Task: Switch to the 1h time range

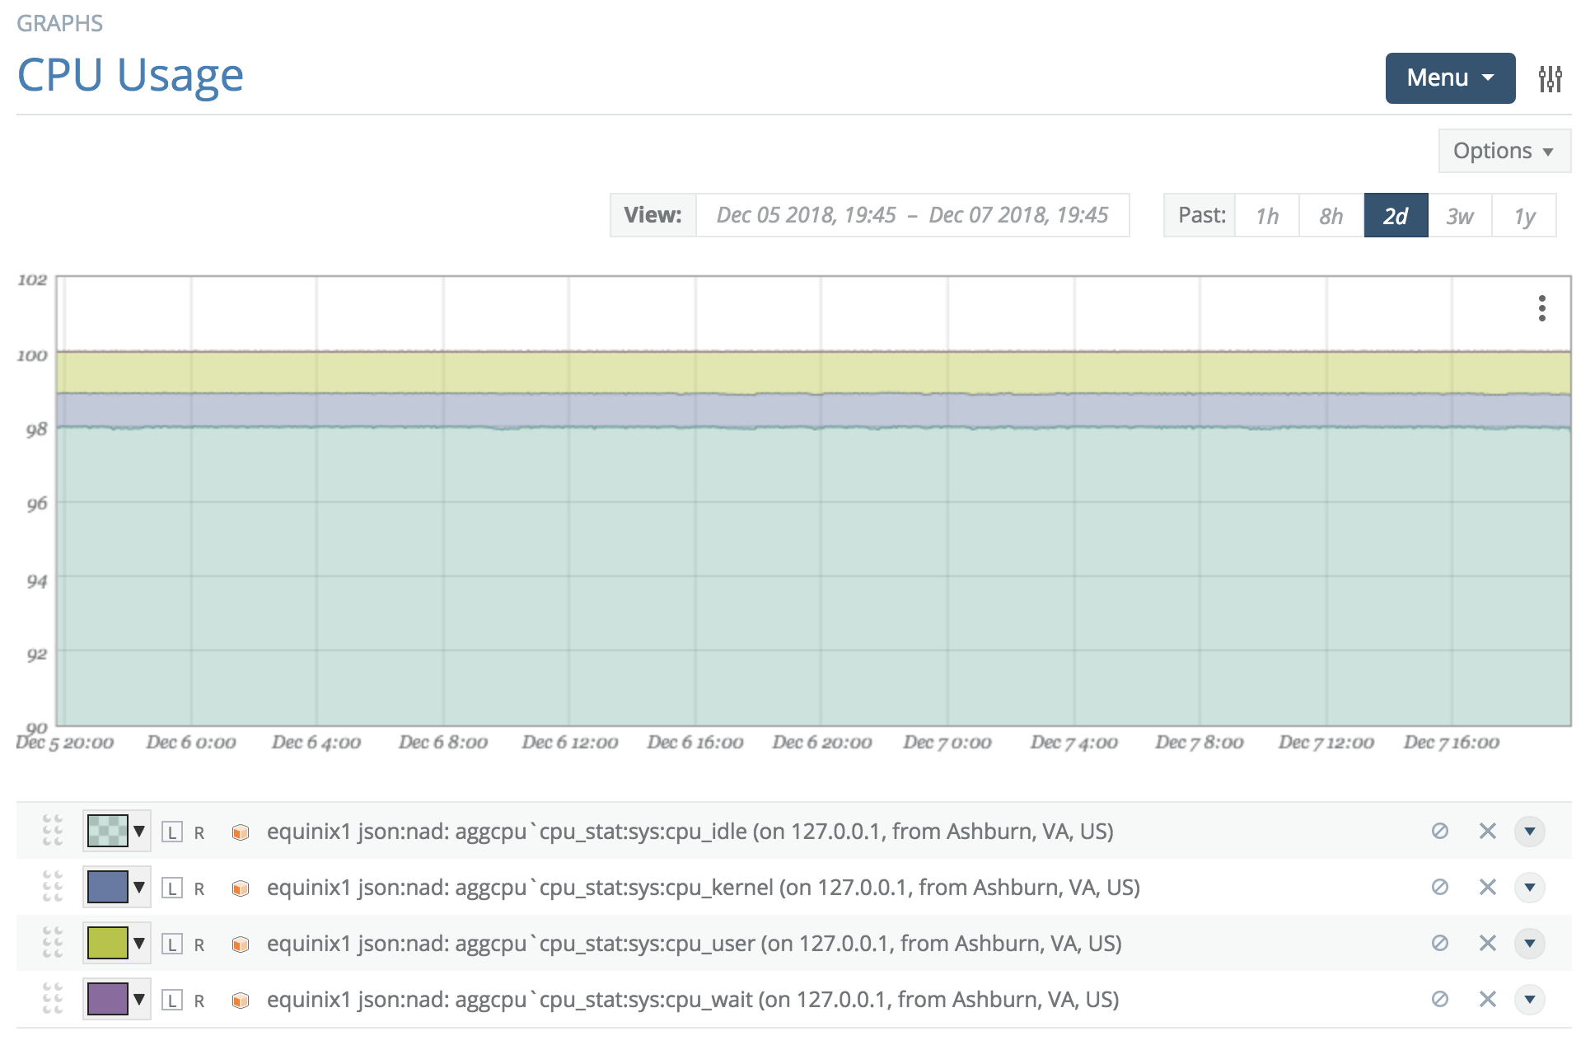Action: [x=1266, y=215]
